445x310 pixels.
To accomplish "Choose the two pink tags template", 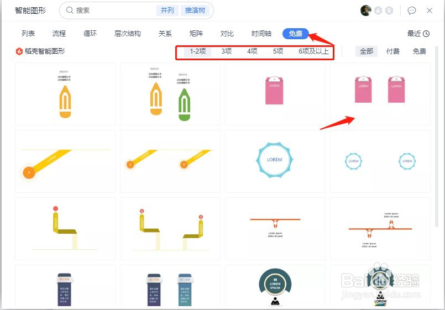I will [380, 94].
